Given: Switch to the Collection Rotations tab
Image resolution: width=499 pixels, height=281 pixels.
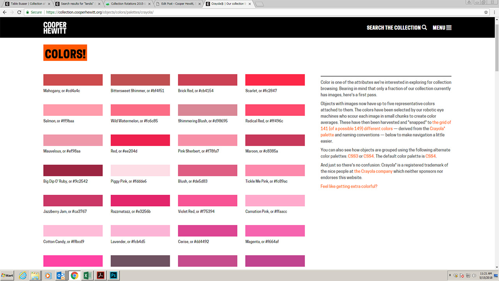Looking at the screenshot, I should (x=127, y=4).
